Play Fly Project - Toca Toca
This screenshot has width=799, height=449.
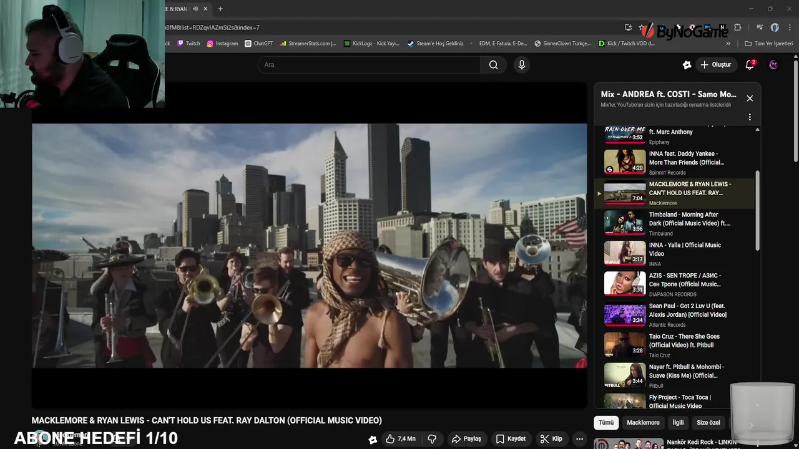(x=674, y=400)
